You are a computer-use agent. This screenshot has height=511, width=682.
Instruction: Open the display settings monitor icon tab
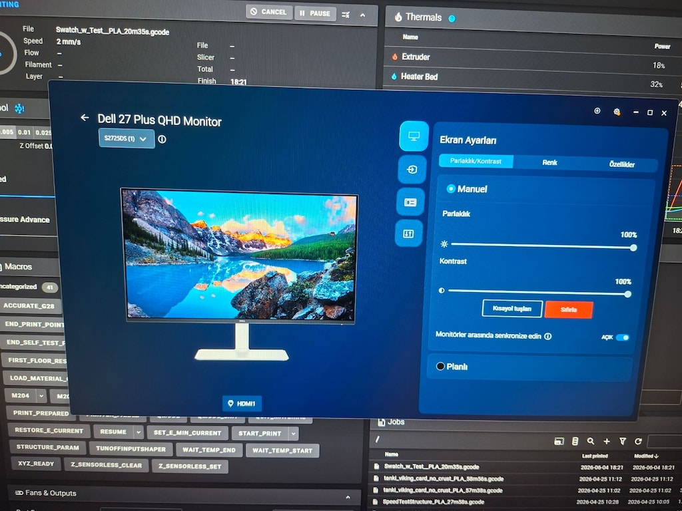click(414, 136)
